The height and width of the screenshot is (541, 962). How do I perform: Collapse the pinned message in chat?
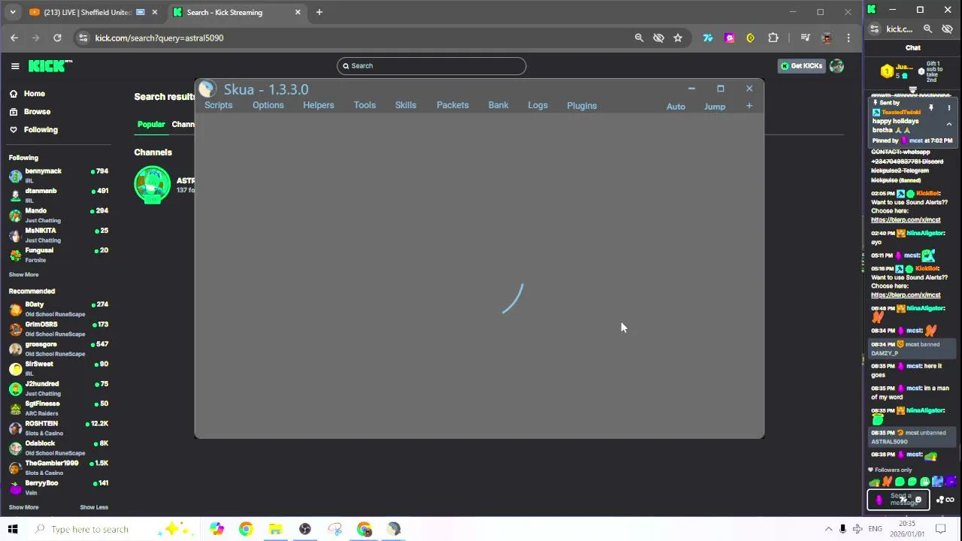click(x=948, y=125)
